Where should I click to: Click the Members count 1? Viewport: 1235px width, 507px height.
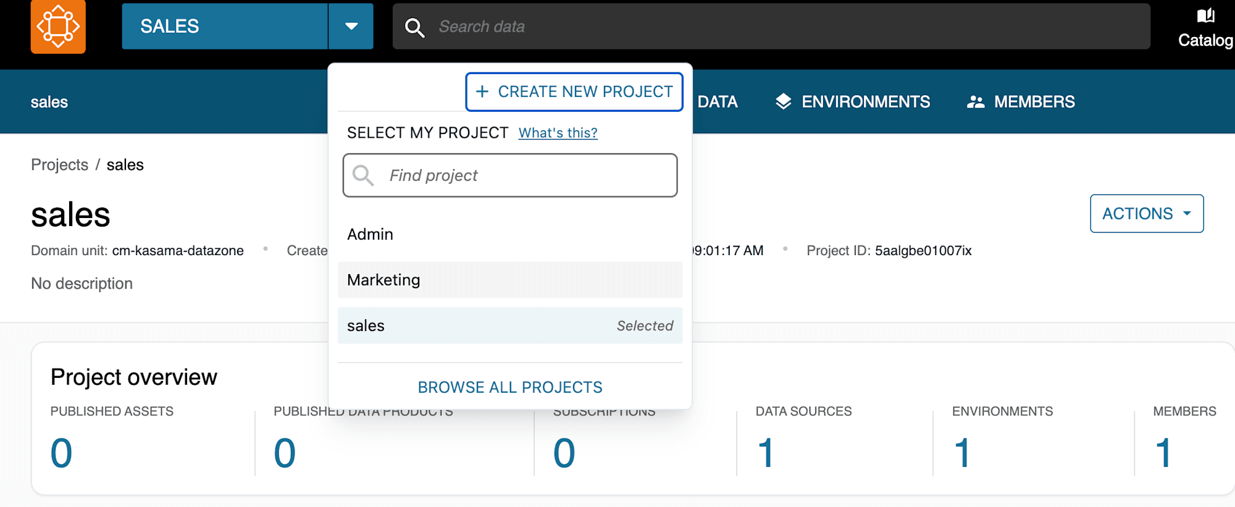pos(1163,453)
